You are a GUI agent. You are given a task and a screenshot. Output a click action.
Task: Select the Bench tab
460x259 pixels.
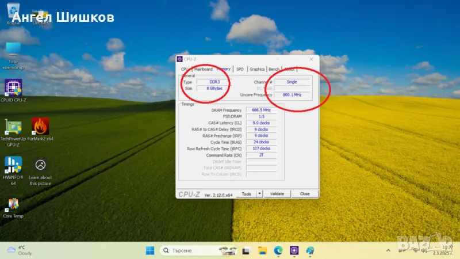[x=274, y=69]
